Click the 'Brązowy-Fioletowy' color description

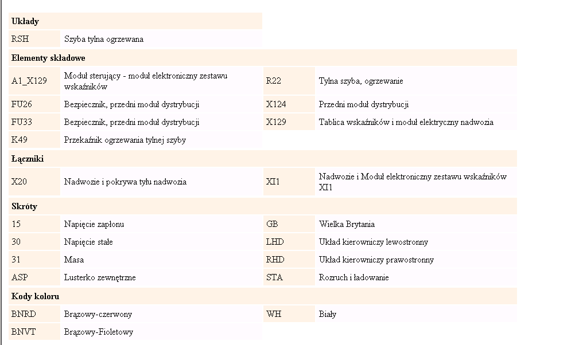tap(99, 332)
